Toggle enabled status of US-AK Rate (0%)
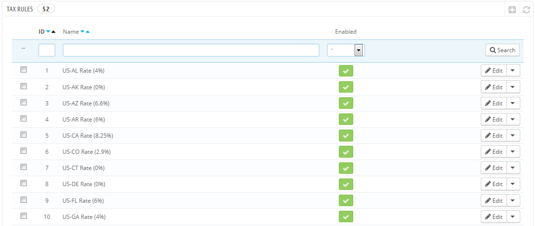The image size is (535, 226). click(x=346, y=87)
